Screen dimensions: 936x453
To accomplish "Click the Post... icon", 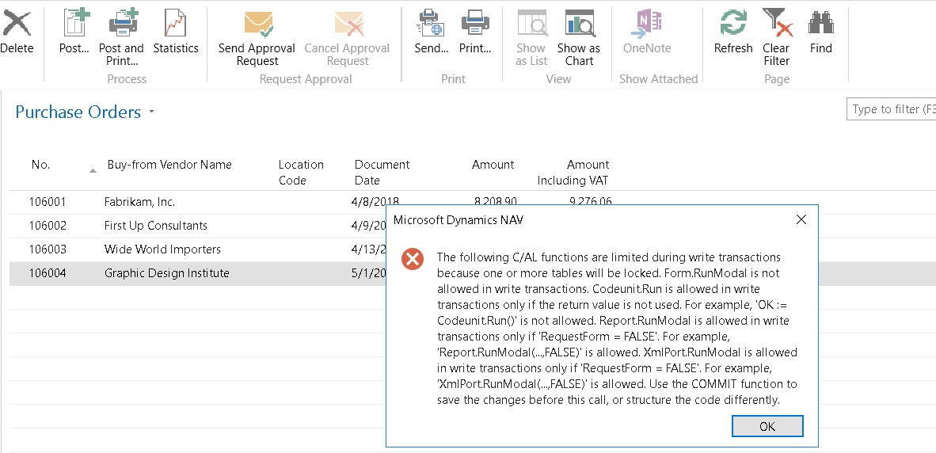I will 76,23.
